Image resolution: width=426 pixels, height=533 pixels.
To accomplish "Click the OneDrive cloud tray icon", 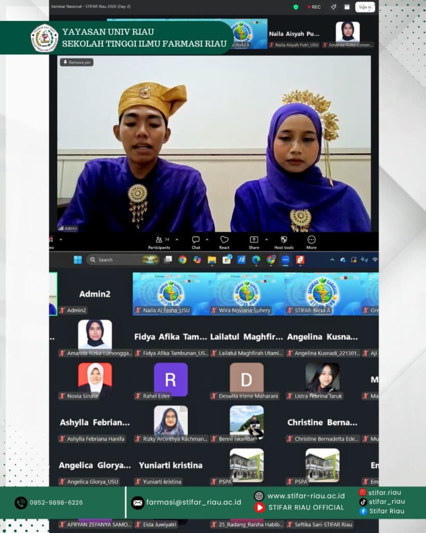I will coord(343,260).
